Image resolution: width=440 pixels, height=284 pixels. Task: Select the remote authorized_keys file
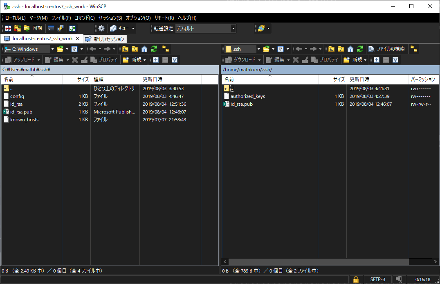pyautogui.click(x=248, y=96)
